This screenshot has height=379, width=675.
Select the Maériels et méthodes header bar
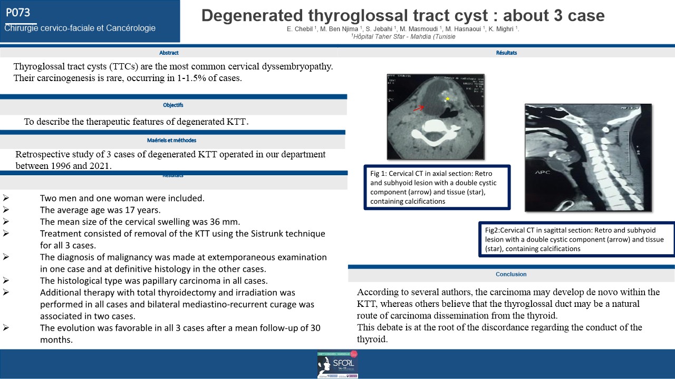click(x=172, y=141)
